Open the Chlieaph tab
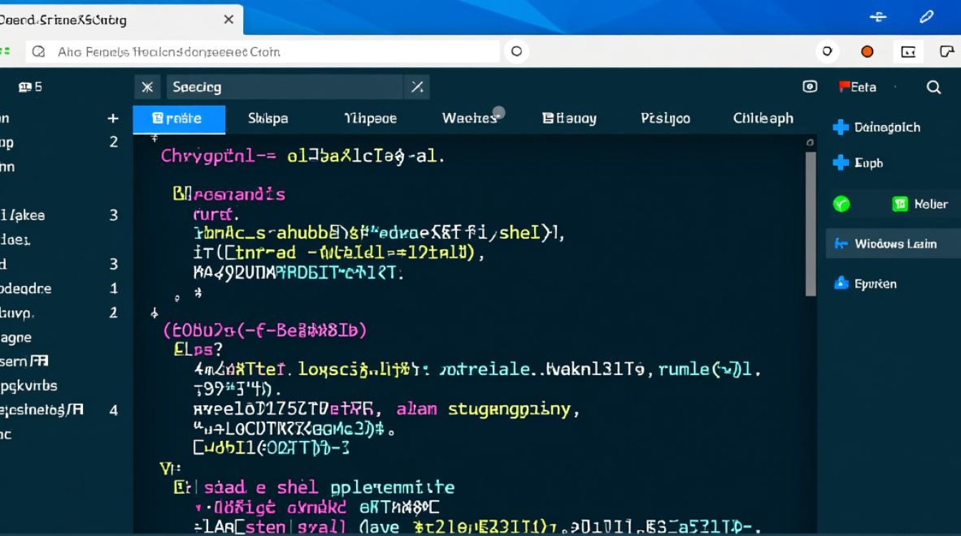The height and width of the screenshot is (536, 961). [x=762, y=118]
